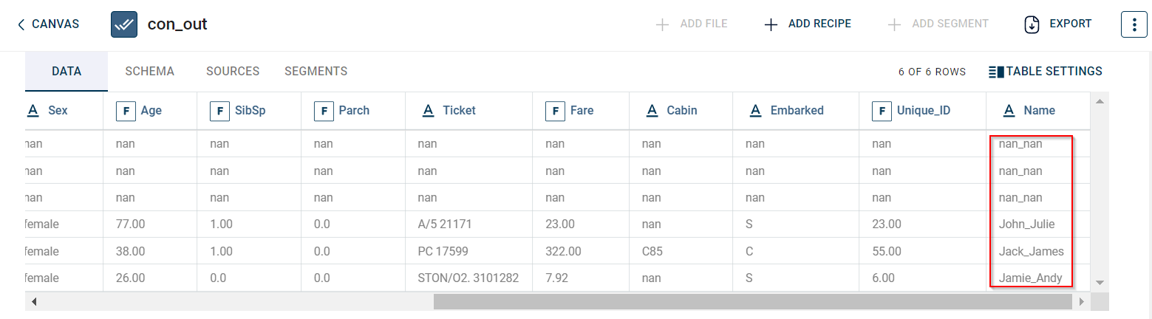Open the Sources tab
This screenshot has width=1152, height=319.
pyautogui.click(x=233, y=72)
